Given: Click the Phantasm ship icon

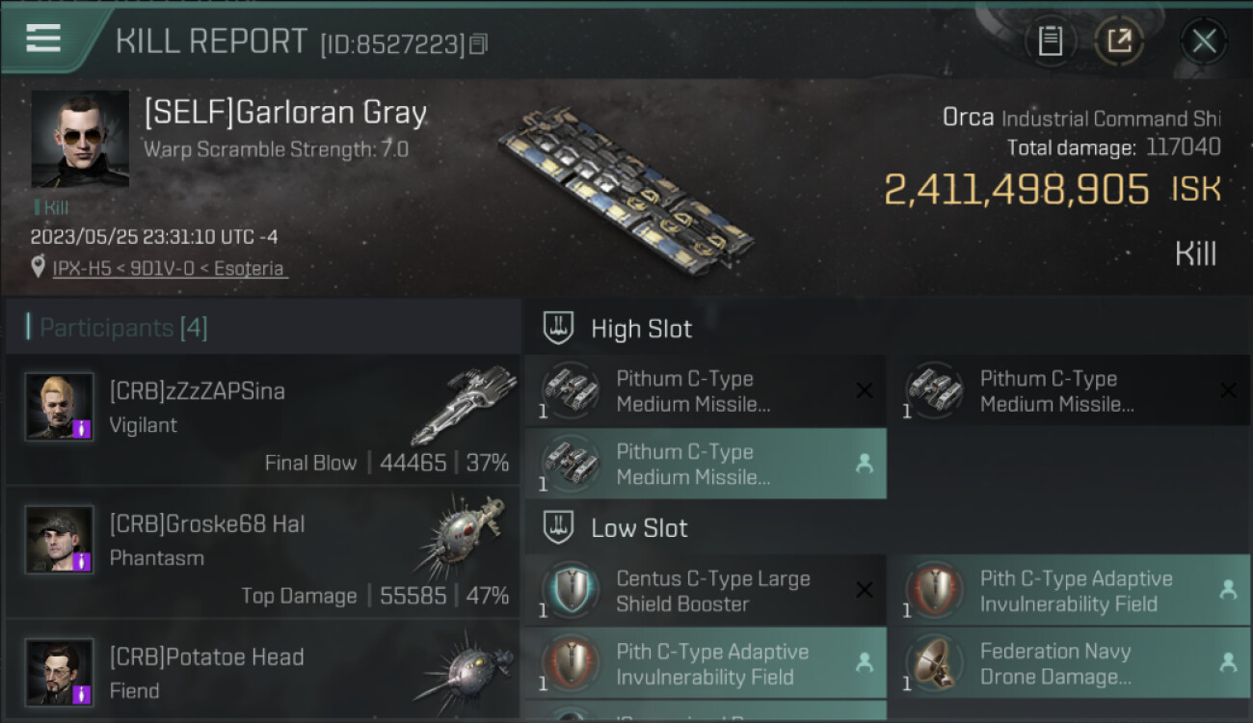Looking at the screenshot, I should pyautogui.click(x=463, y=536).
